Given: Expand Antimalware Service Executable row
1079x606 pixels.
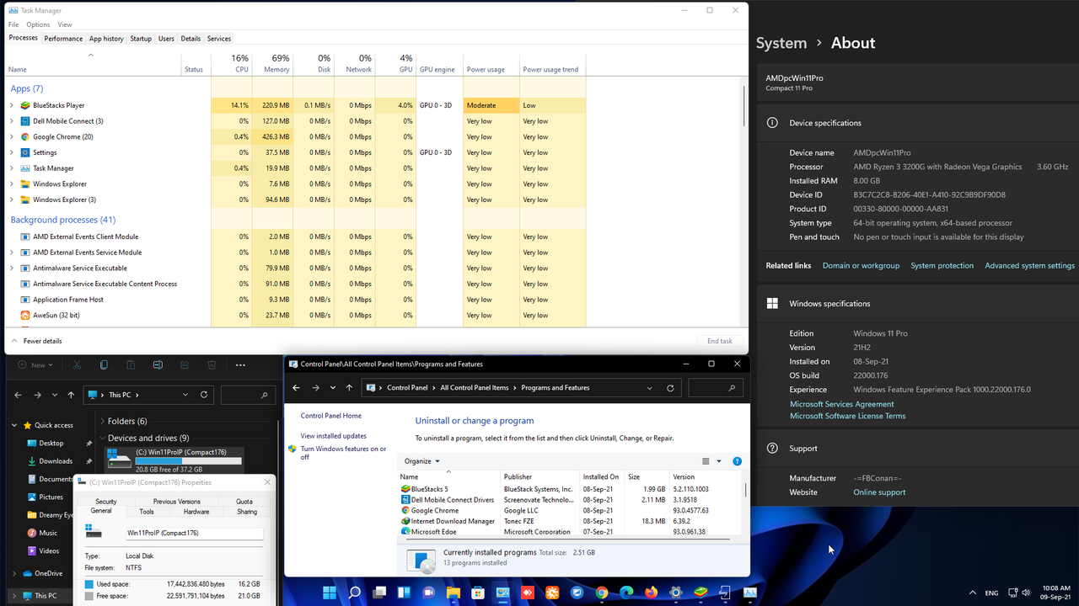Looking at the screenshot, I should click(12, 268).
